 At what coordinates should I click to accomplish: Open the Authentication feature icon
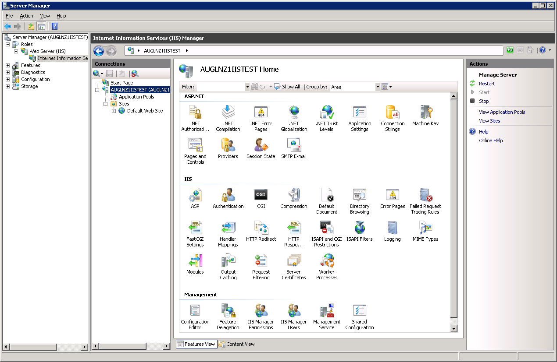(228, 195)
